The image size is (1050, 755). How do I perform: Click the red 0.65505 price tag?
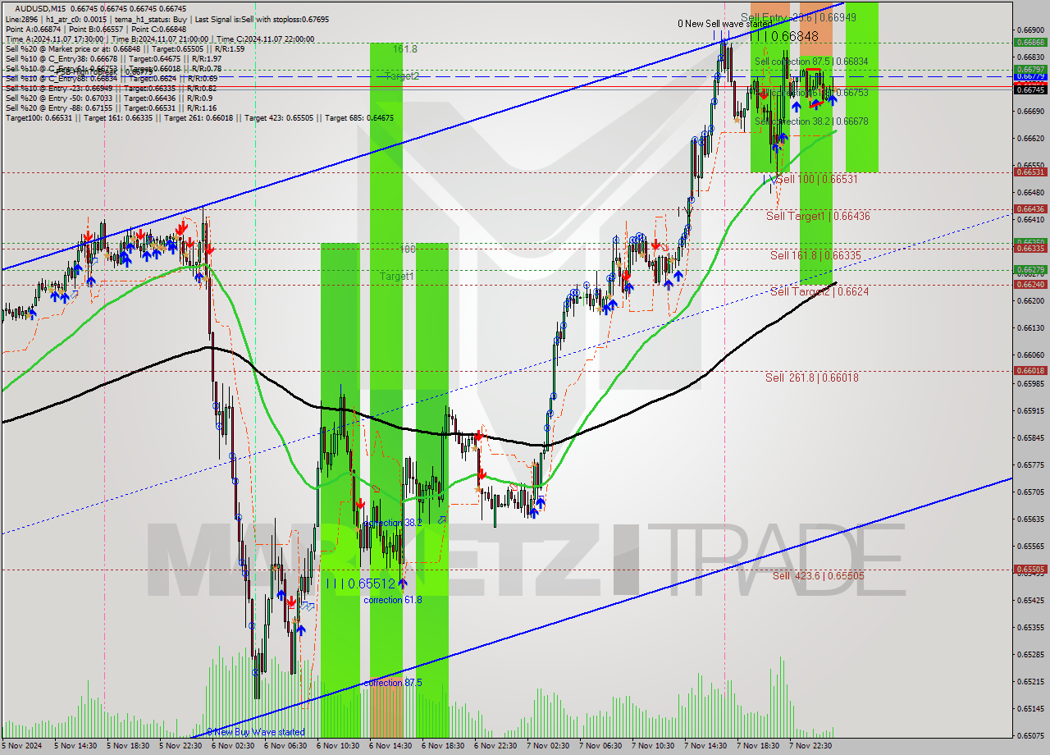point(1030,569)
